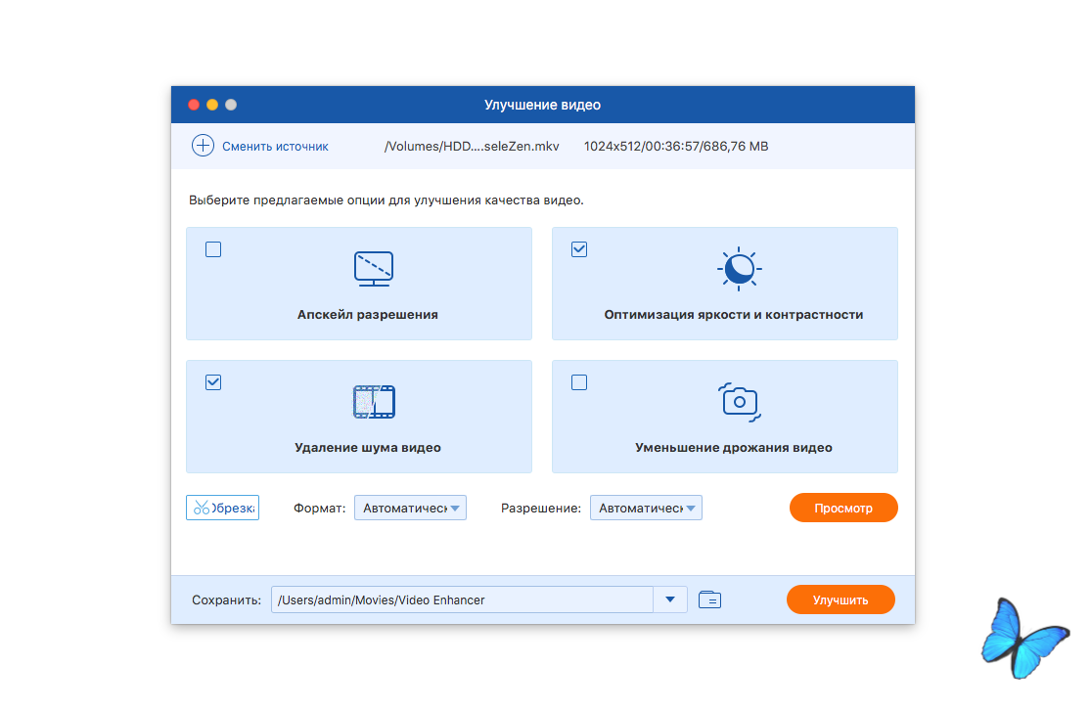Viewport: 1090px width, 710px height.
Task: Click the scissors crop (Обрезка) button
Action: point(222,508)
